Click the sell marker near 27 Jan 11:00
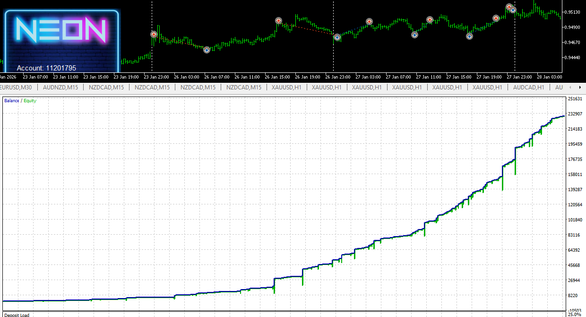The width and height of the screenshot is (586, 317). pos(430,20)
